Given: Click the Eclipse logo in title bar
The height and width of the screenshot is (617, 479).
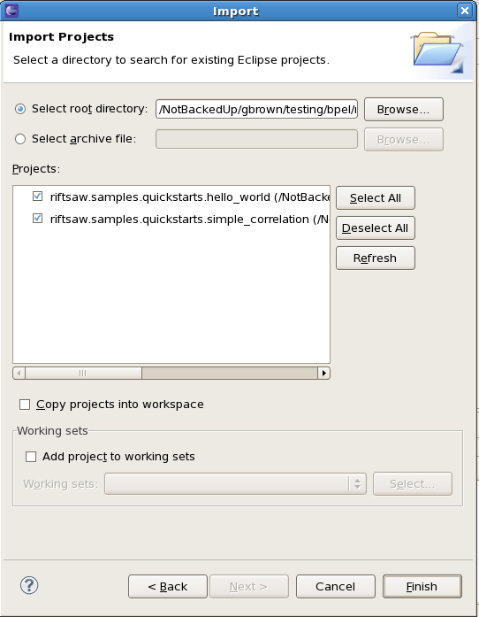Looking at the screenshot, I should point(11,11).
